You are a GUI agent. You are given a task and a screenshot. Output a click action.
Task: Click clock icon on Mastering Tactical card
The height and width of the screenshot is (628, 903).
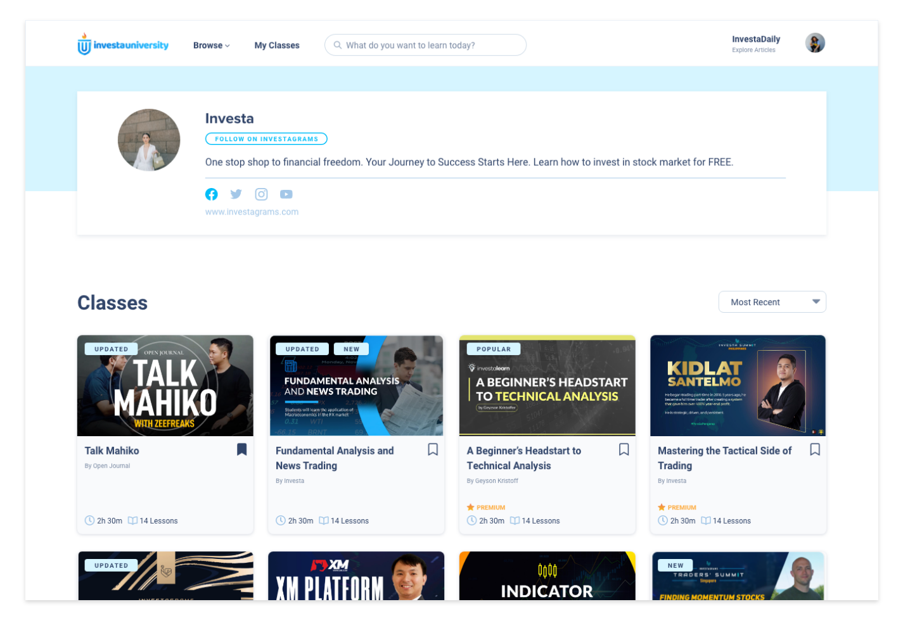pos(663,520)
